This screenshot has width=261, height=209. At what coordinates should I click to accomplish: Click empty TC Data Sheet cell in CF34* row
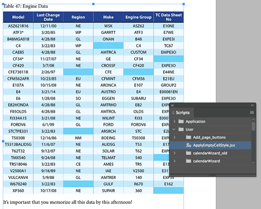click(168, 59)
